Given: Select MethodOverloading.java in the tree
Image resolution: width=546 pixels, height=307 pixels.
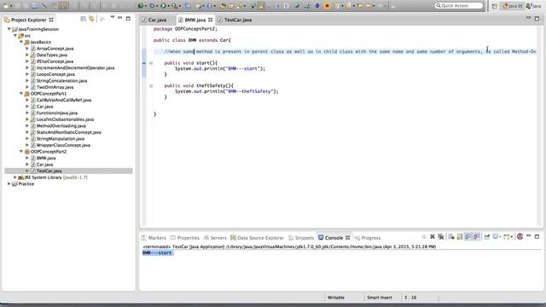Looking at the screenshot, I should point(61,125).
